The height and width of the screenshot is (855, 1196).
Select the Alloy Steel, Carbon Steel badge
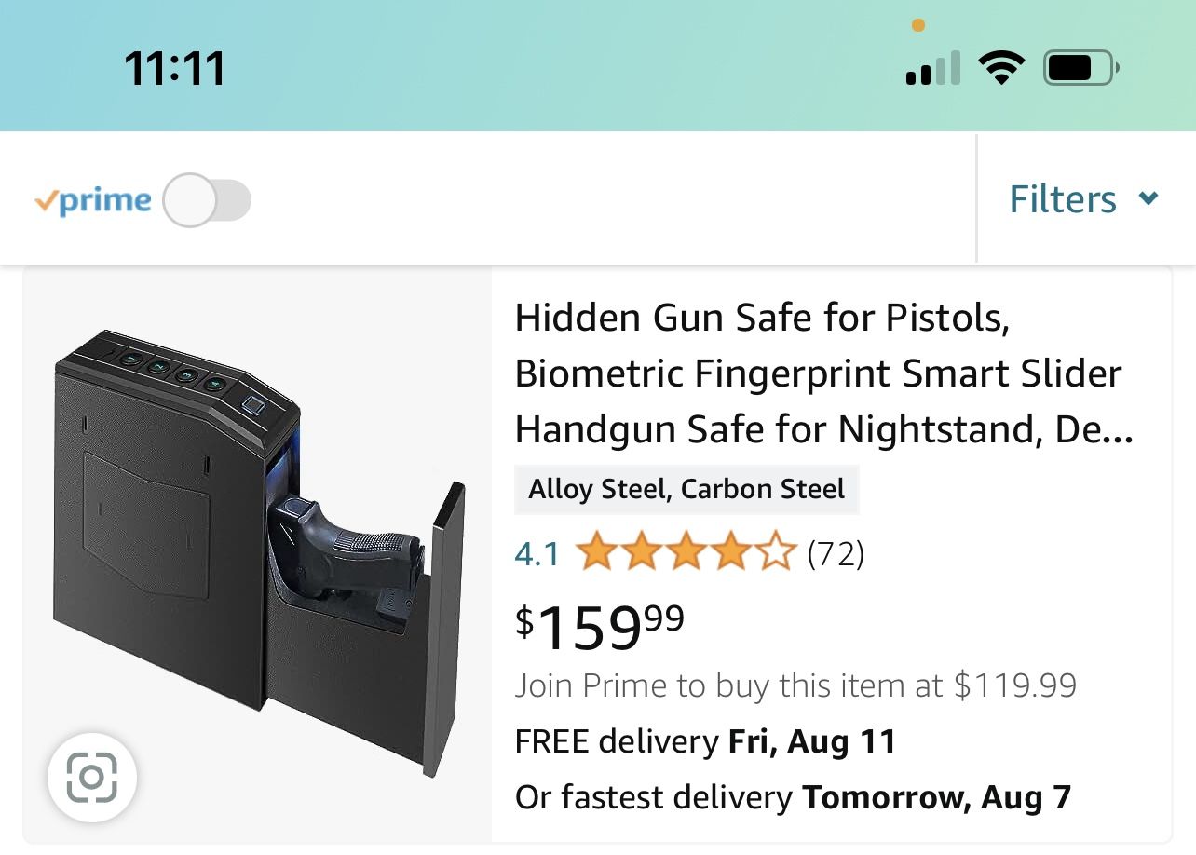[x=686, y=488]
